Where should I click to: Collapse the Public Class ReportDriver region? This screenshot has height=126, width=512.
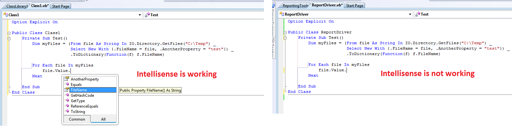285,32
